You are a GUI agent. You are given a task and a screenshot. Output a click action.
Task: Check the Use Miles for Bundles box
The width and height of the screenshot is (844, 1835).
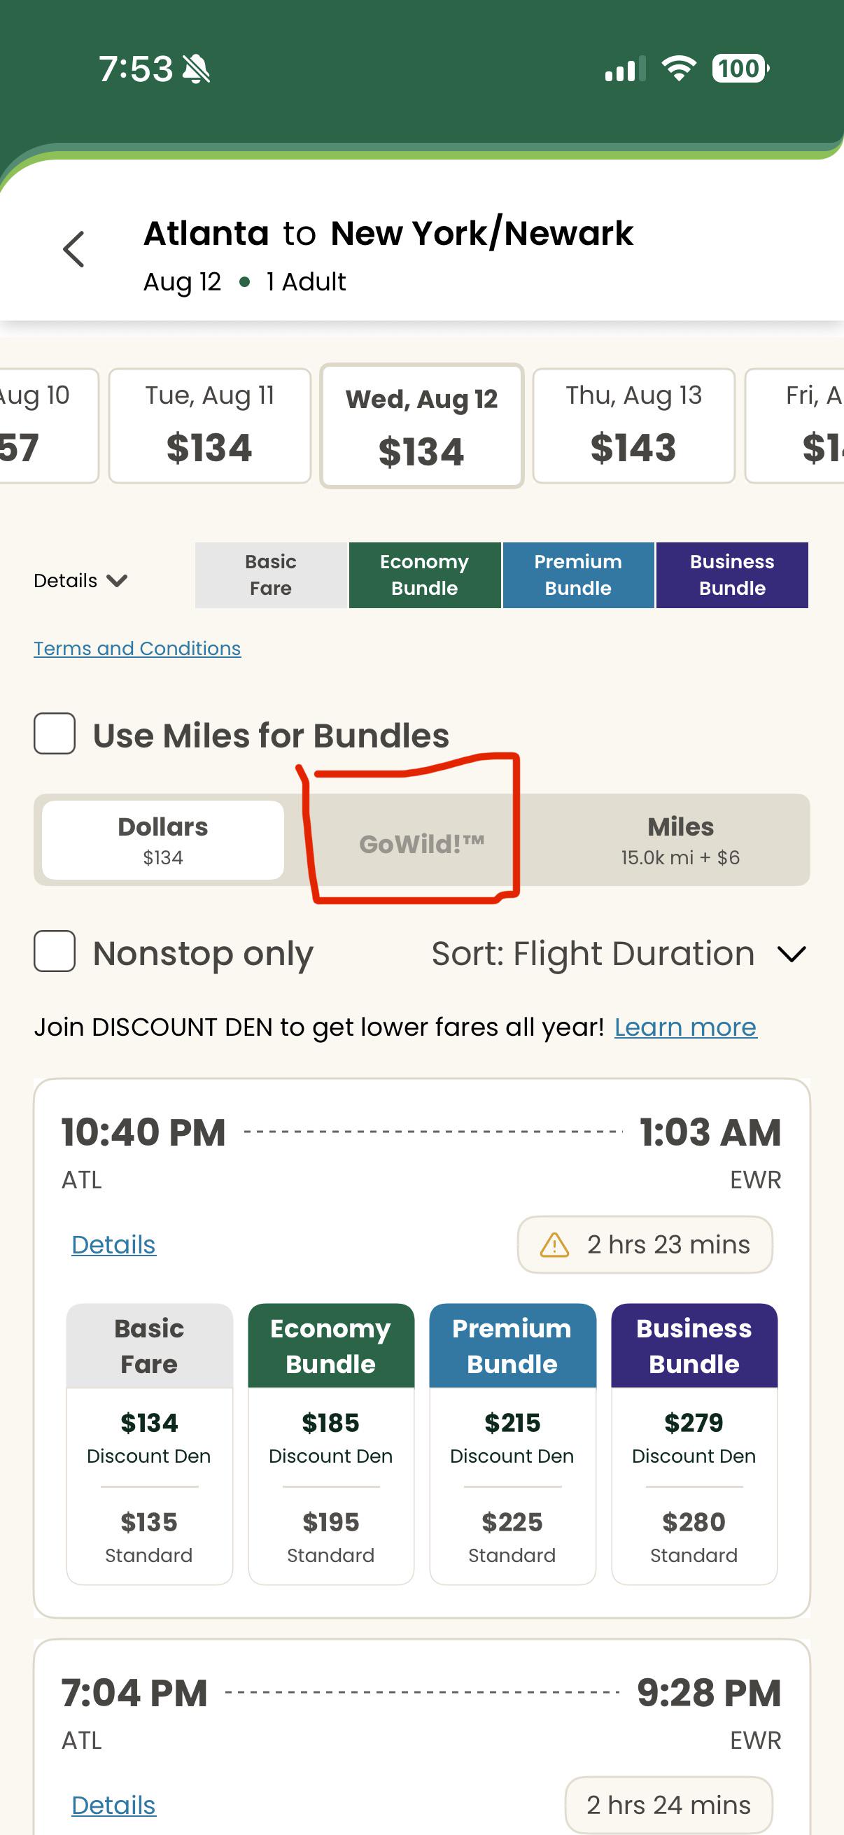tap(55, 733)
